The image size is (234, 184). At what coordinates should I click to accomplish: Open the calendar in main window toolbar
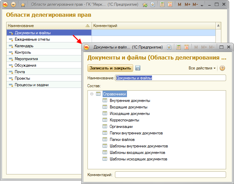coord(170,5)
